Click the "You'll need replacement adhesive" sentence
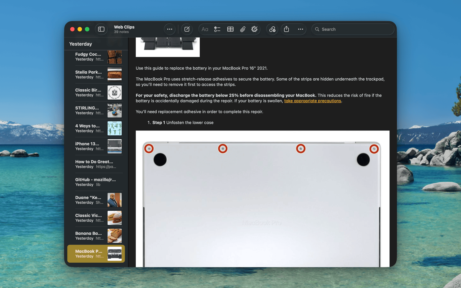The height and width of the screenshot is (288, 461). 199,112
